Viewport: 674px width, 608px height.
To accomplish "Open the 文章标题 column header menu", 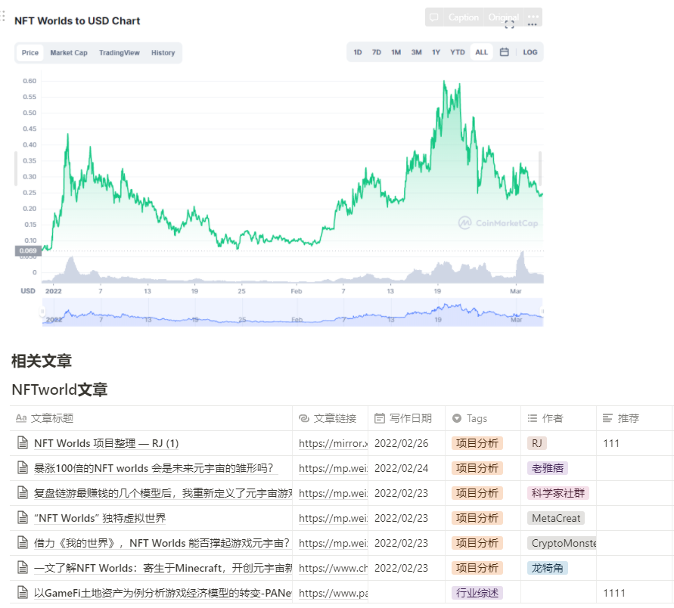I will click(151, 418).
